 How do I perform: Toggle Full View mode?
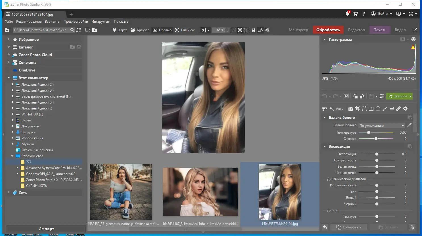tap(185, 30)
